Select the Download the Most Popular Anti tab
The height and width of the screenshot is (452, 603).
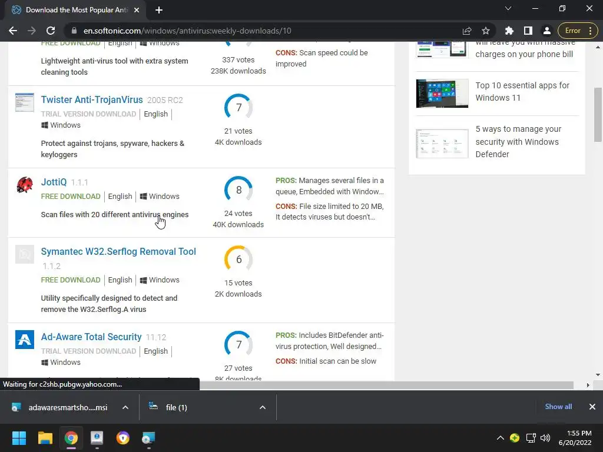coord(76,10)
